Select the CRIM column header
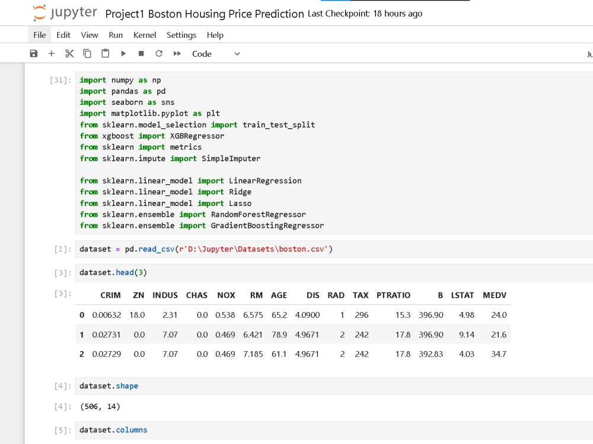Image resolution: width=593 pixels, height=444 pixels. coord(110,295)
